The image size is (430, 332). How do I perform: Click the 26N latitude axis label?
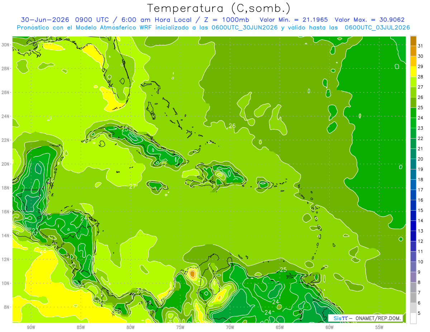click(x=6, y=92)
